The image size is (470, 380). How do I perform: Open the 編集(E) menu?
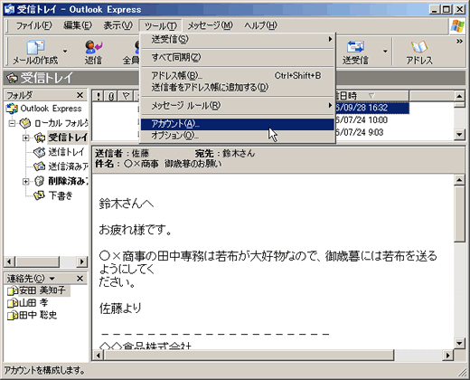point(78,25)
